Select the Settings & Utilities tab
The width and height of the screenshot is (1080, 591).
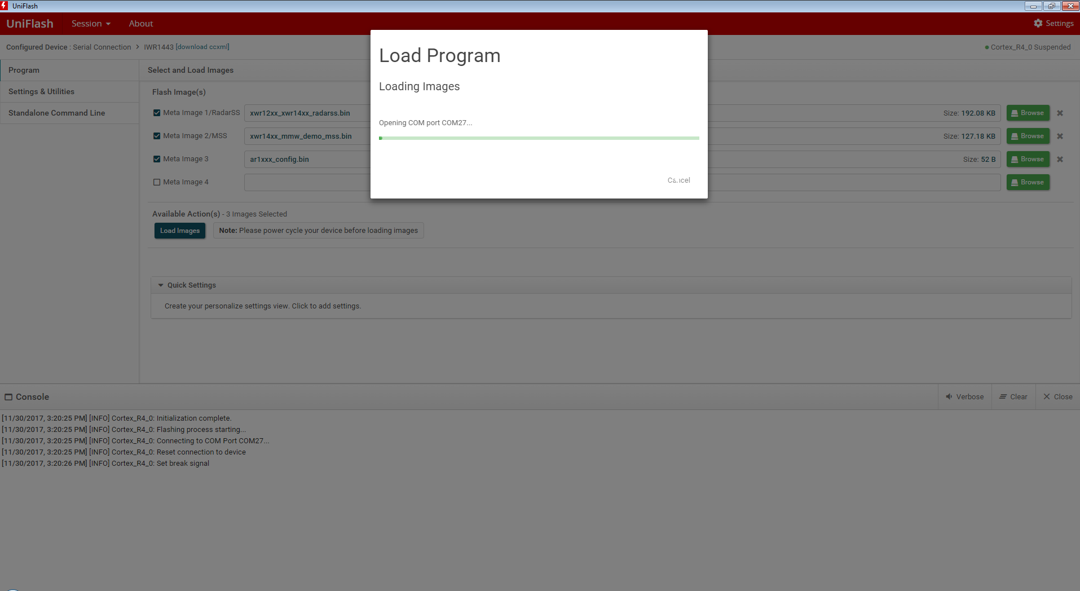(69, 91)
